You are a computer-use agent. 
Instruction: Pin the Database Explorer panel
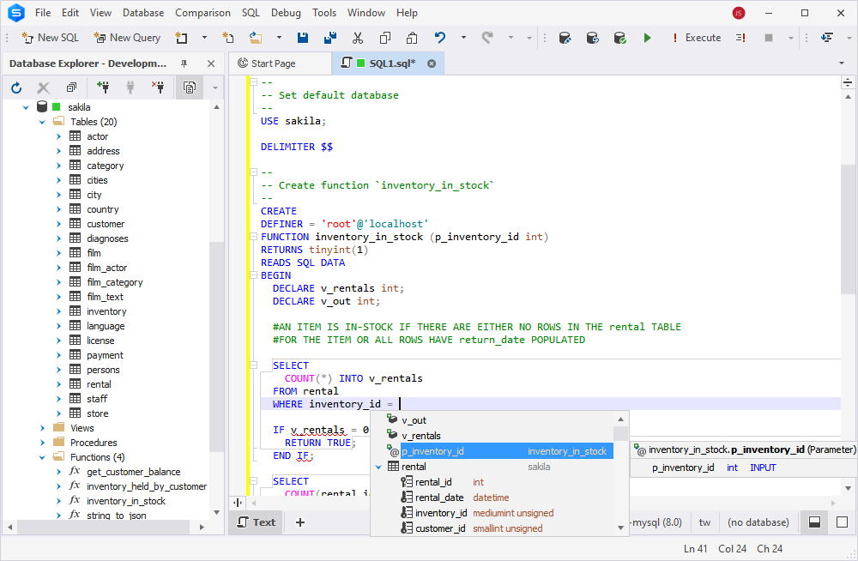tap(183, 63)
